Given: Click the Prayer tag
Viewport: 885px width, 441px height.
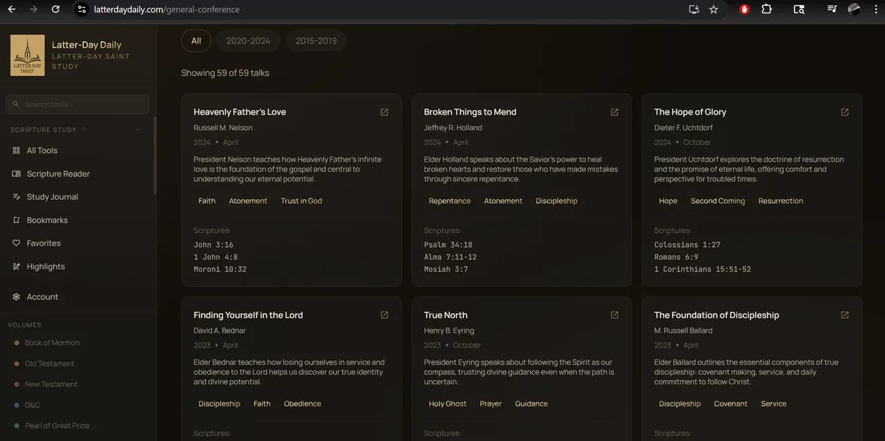Looking at the screenshot, I should click(491, 404).
